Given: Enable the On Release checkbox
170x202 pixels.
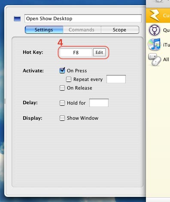Looking at the screenshot, I should [62, 88].
